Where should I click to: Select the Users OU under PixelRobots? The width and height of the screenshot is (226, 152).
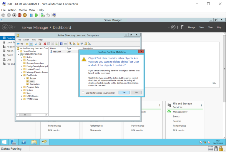(32, 81)
